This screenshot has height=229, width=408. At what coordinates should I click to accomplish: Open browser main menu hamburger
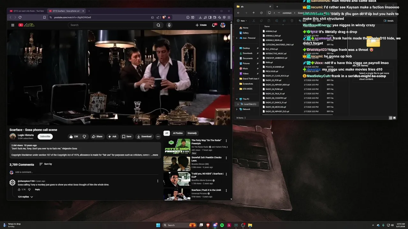[229, 17]
